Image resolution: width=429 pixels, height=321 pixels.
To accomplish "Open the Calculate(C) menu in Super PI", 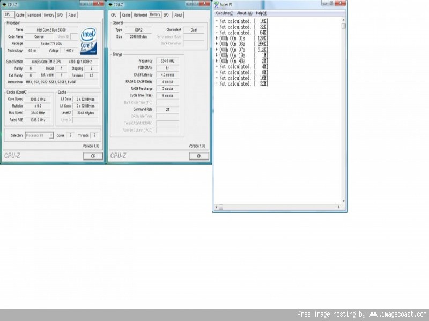I will point(224,13).
